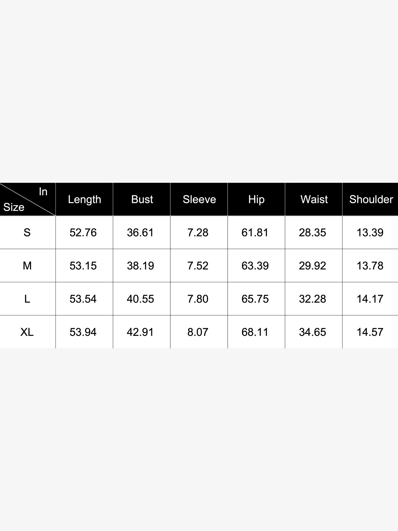
Task: Click the Waist column header
Action: [314, 199]
